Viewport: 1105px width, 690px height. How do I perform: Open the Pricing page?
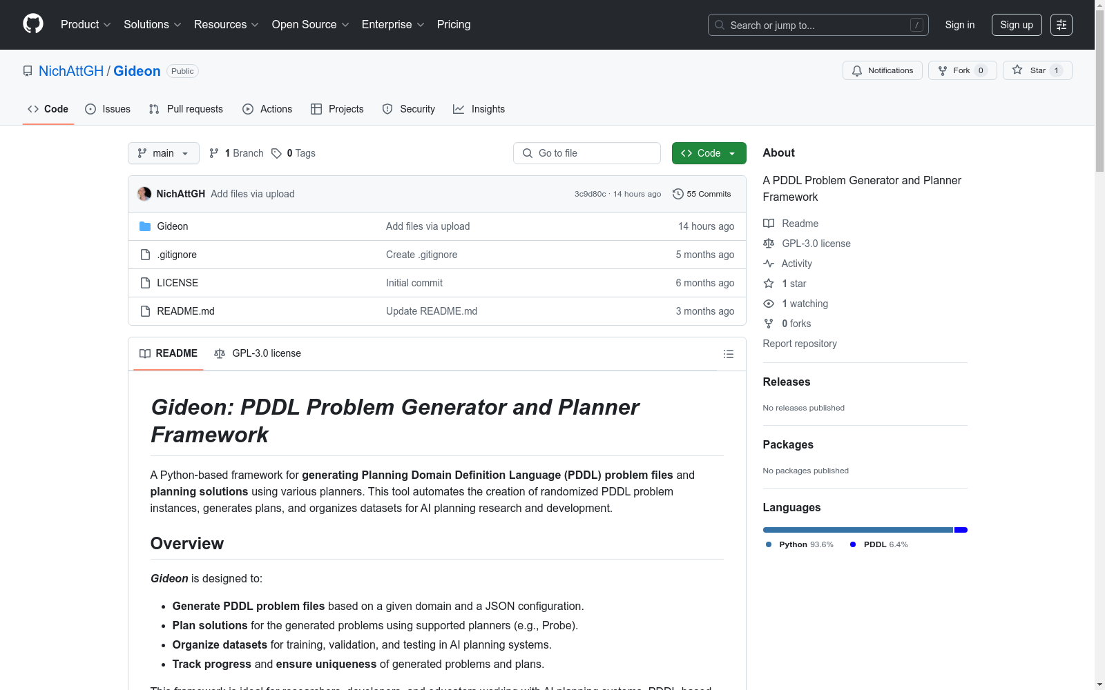pos(454,24)
